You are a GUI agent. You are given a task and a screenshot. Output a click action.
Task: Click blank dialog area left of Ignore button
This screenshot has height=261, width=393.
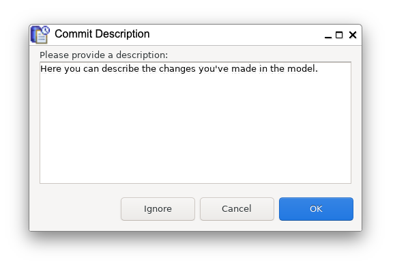coord(75,209)
